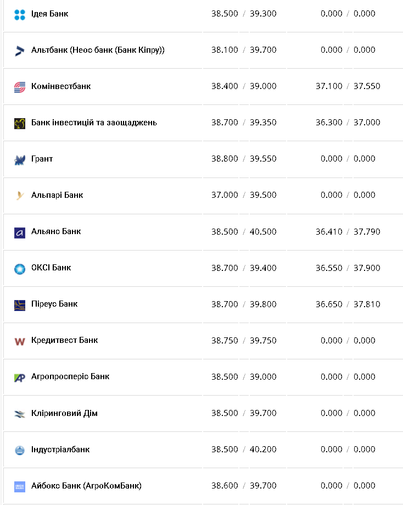Click the Ідея Банк logo icon
The width and height of the screenshot is (403, 505).
pyautogui.click(x=20, y=14)
